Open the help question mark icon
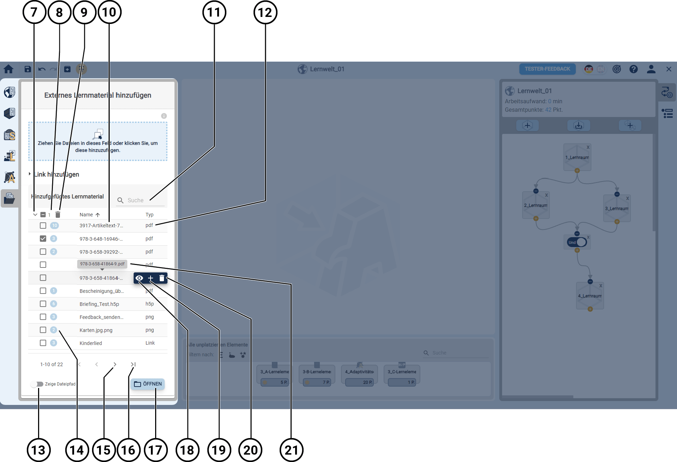This screenshot has height=462, width=677. click(633, 69)
